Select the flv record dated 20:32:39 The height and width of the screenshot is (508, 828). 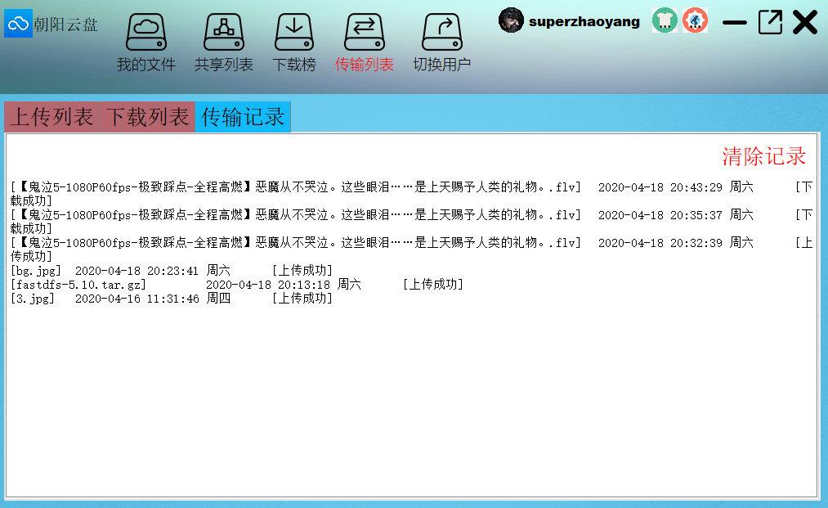[411, 250]
